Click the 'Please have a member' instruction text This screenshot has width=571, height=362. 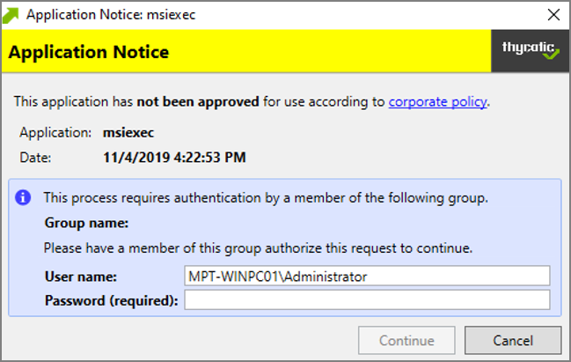tap(258, 248)
